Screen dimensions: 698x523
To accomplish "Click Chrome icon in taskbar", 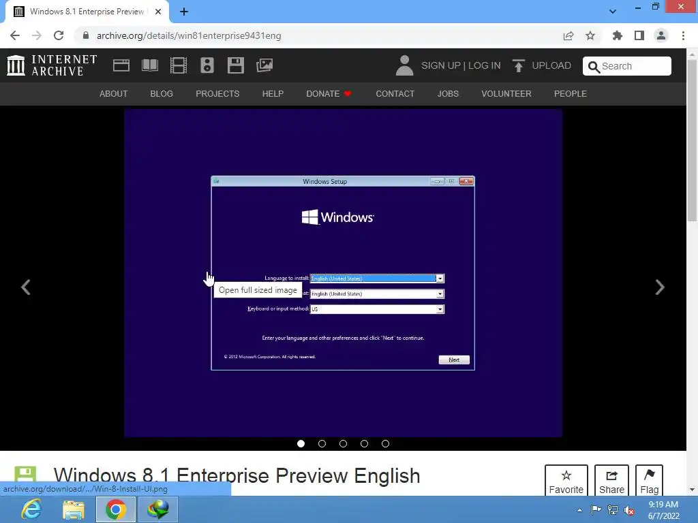I will pyautogui.click(x=116, y=509).
